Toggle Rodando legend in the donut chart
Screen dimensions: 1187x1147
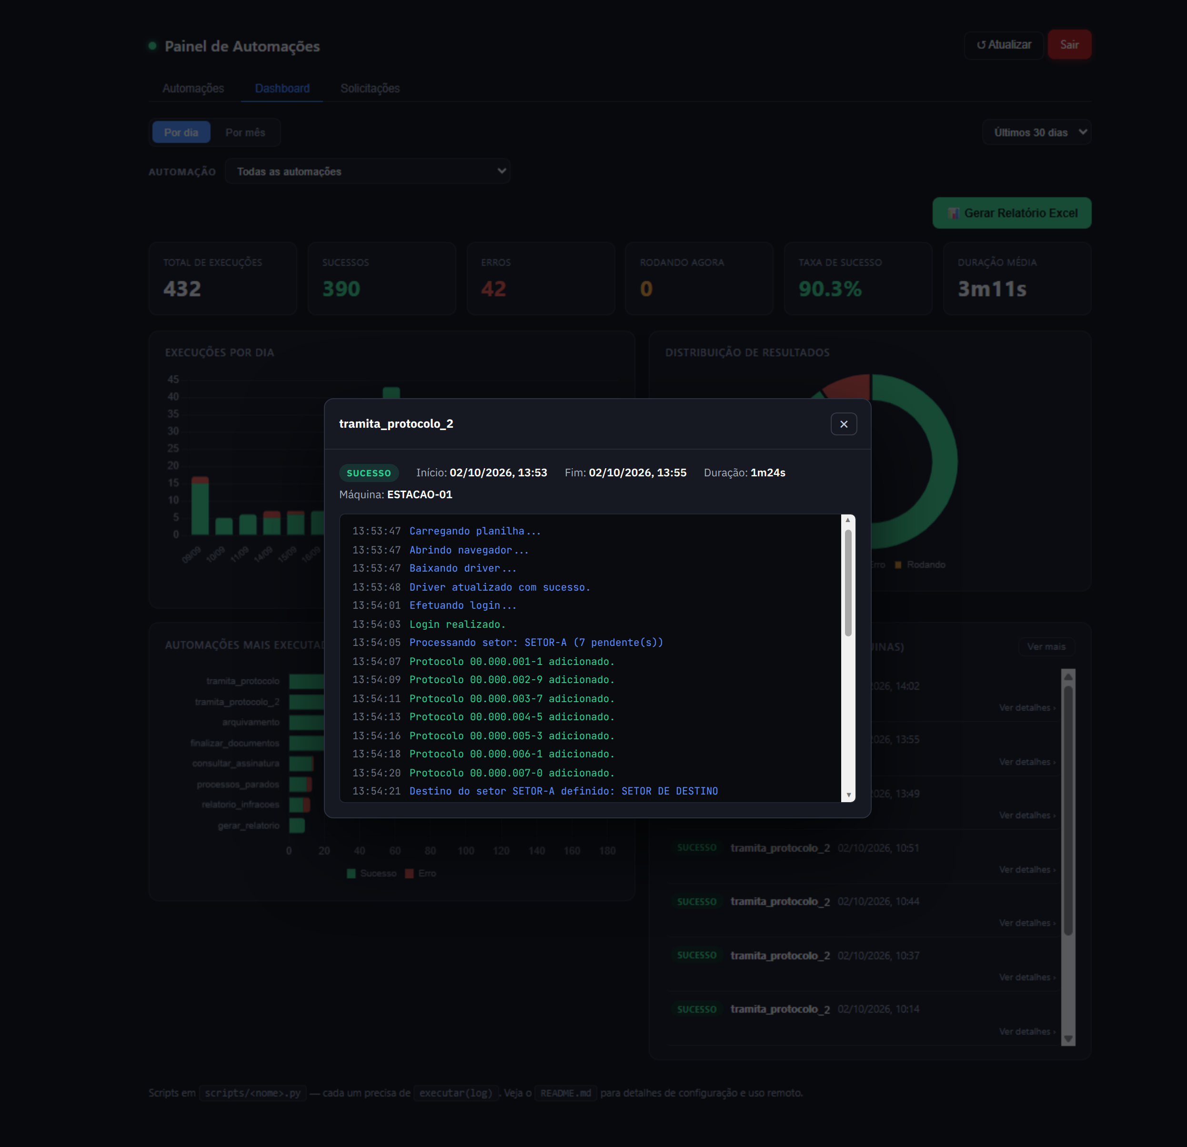tap(920, 565)
